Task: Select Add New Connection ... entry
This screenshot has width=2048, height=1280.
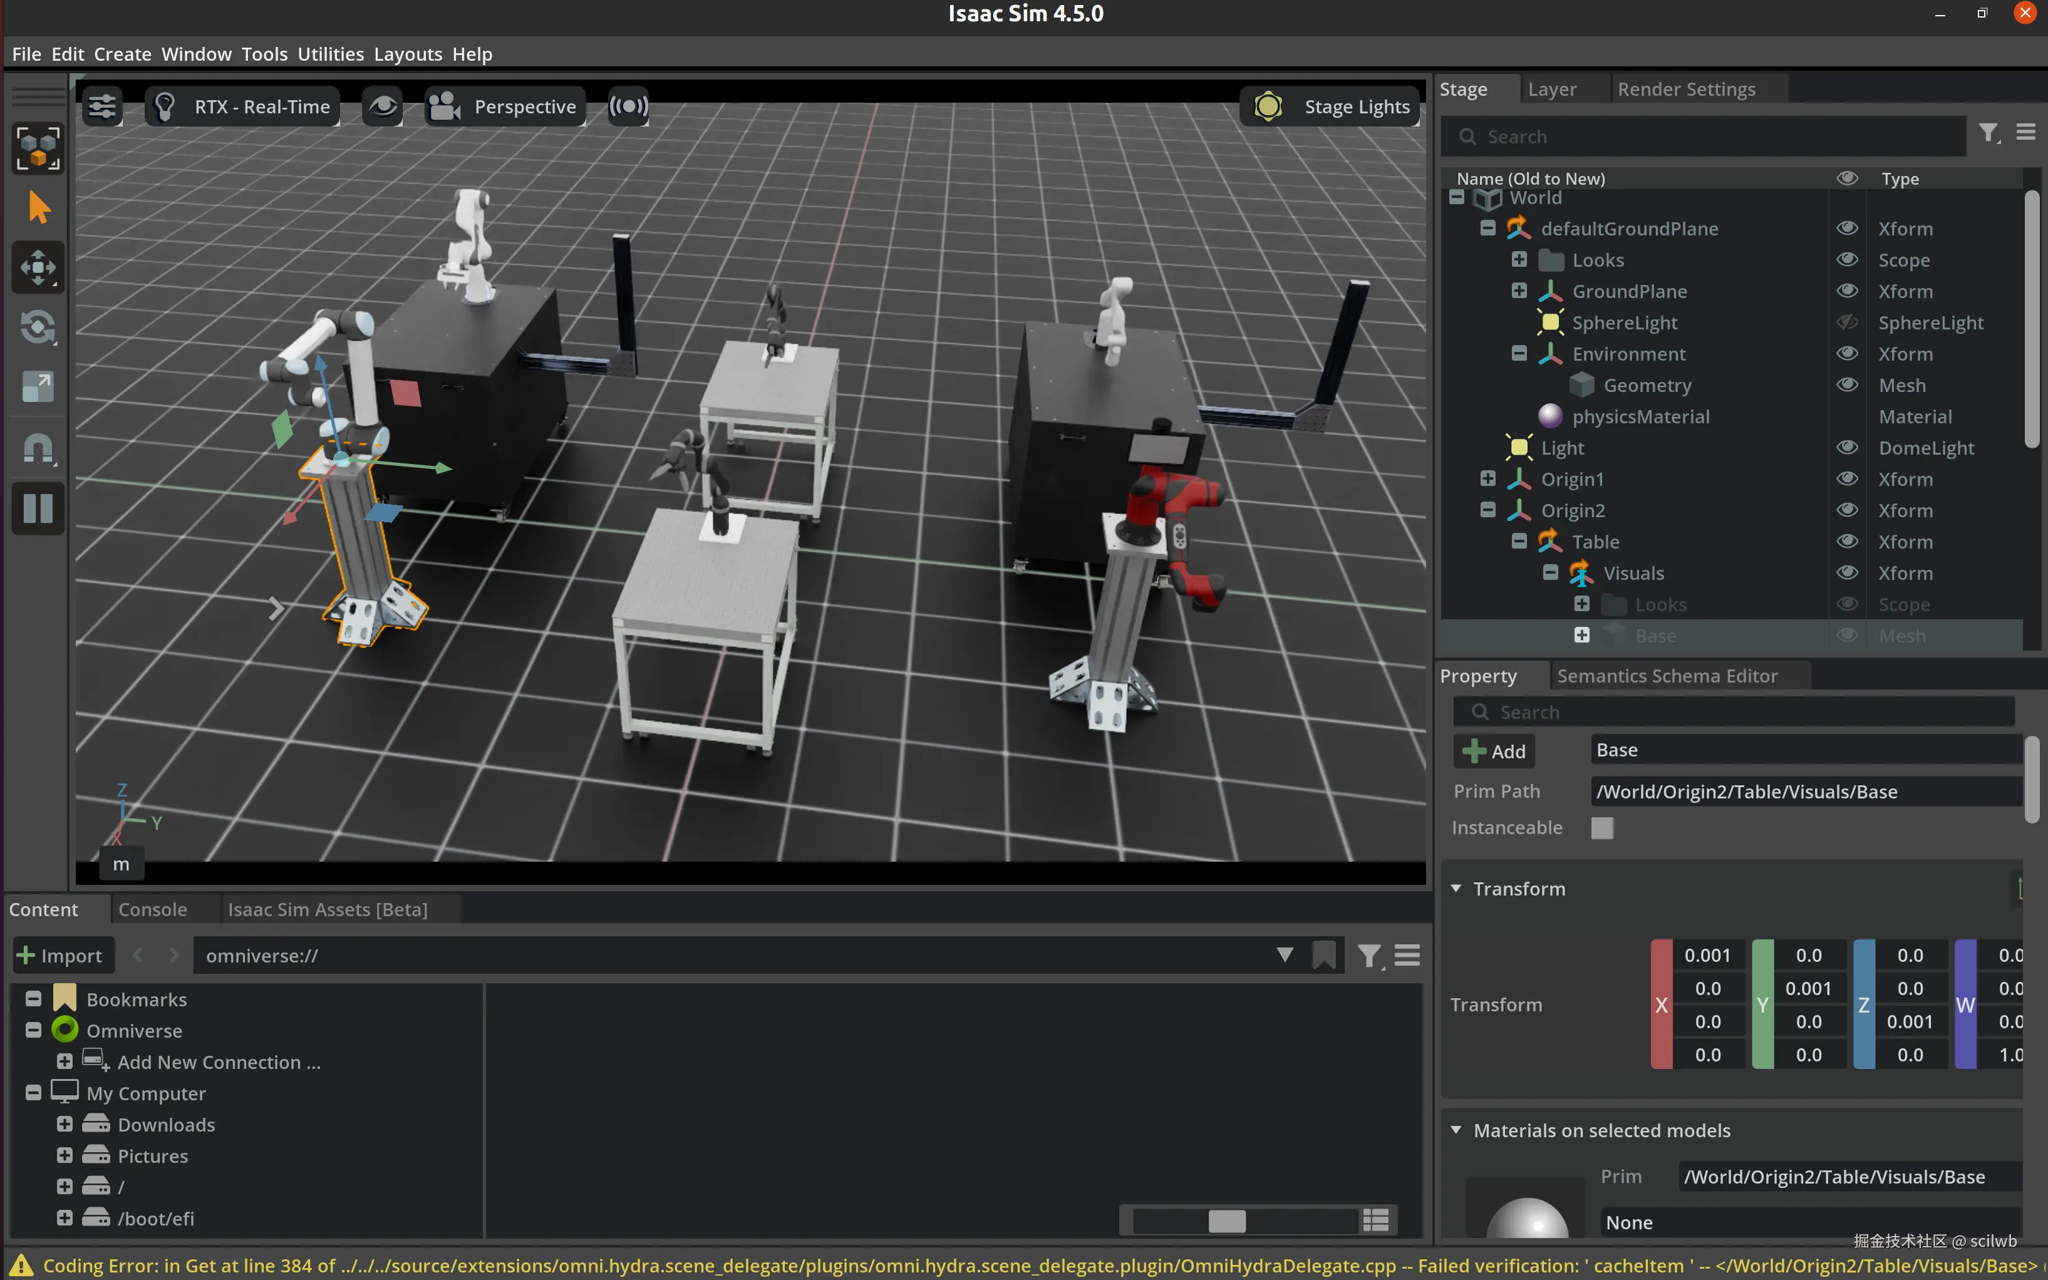Action: pyautogui.click(x=219, y=1063)
